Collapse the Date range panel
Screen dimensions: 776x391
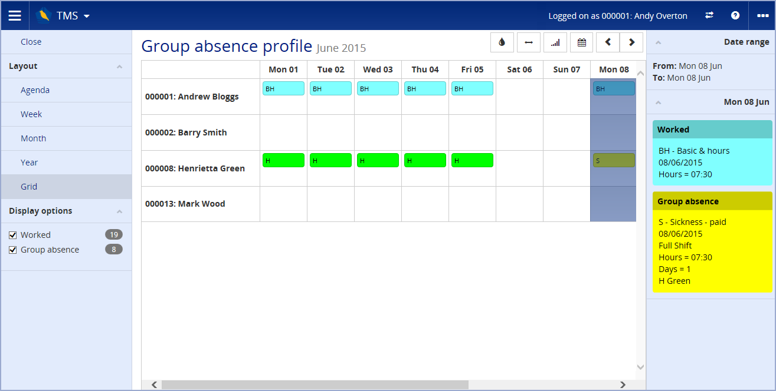(659, 42)
